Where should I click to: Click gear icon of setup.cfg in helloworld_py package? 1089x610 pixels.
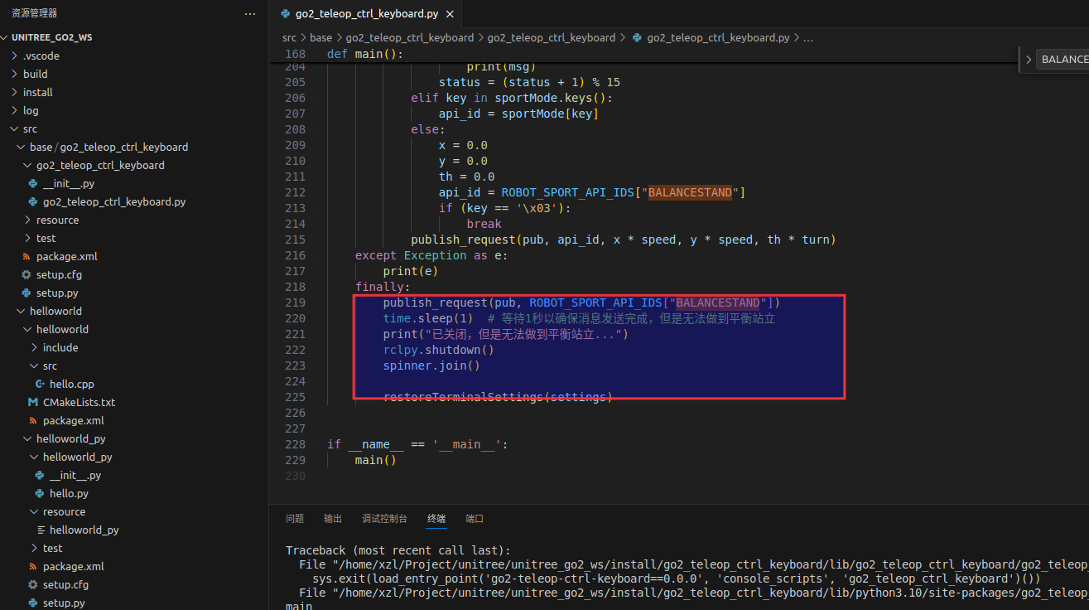pos(33,584)
